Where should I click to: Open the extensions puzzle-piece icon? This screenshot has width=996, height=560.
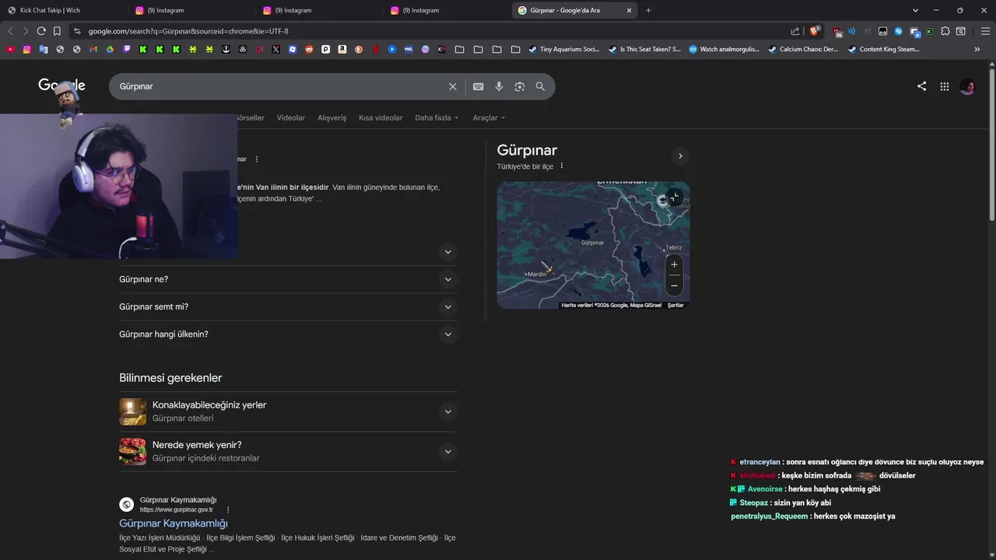pos(945,31)
